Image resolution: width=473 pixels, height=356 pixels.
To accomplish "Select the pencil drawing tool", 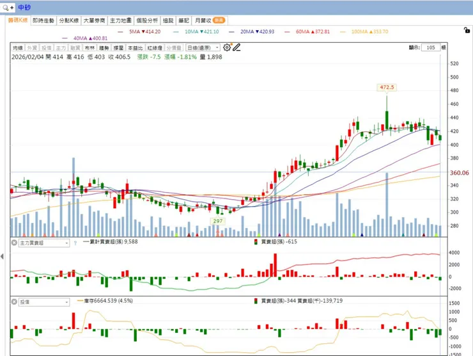I will (236, 47).
